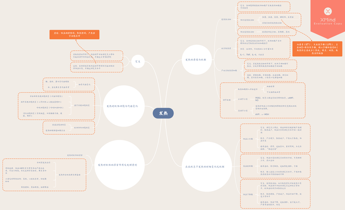Click the orange 内毒素(ET) callout box
Viewport: 345px width, 210px height.
(317, 49)
